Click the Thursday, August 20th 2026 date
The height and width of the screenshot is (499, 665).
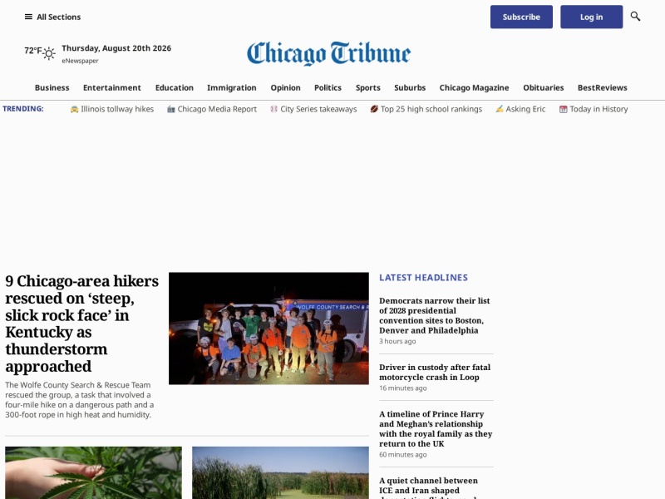point(116,48)
